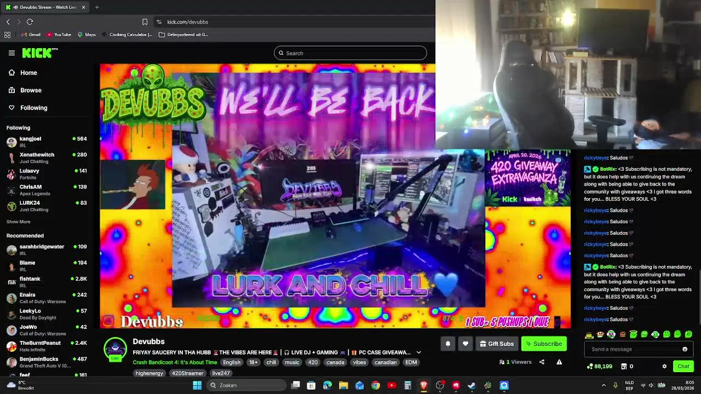This screenshot has height=394, width=701.
Task: Click the 1 Viewers count
Action: pos(515,362)
